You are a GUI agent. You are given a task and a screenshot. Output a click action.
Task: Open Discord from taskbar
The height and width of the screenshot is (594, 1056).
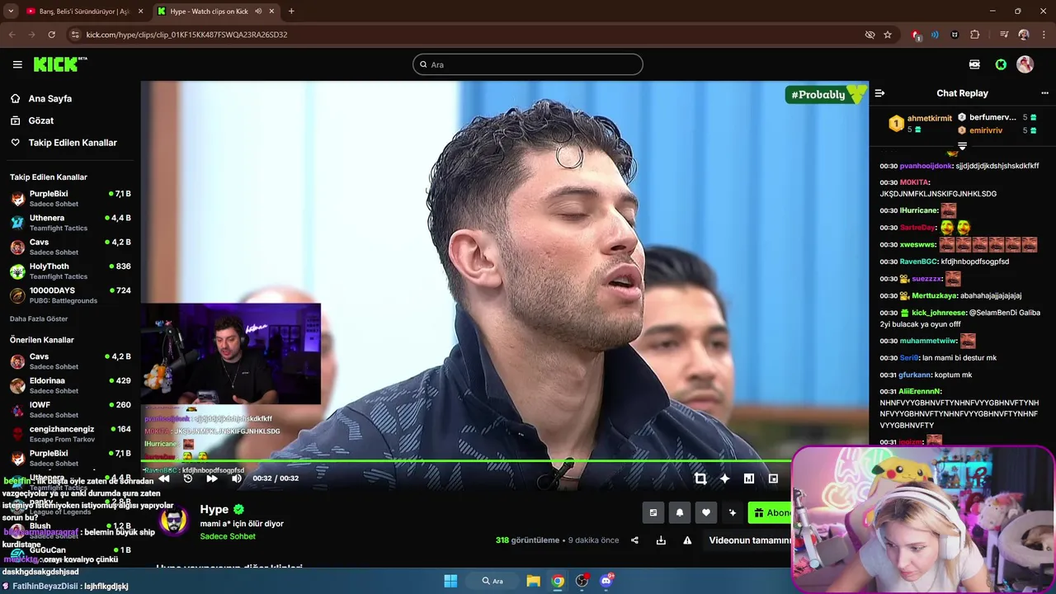(x=607, y=581)
